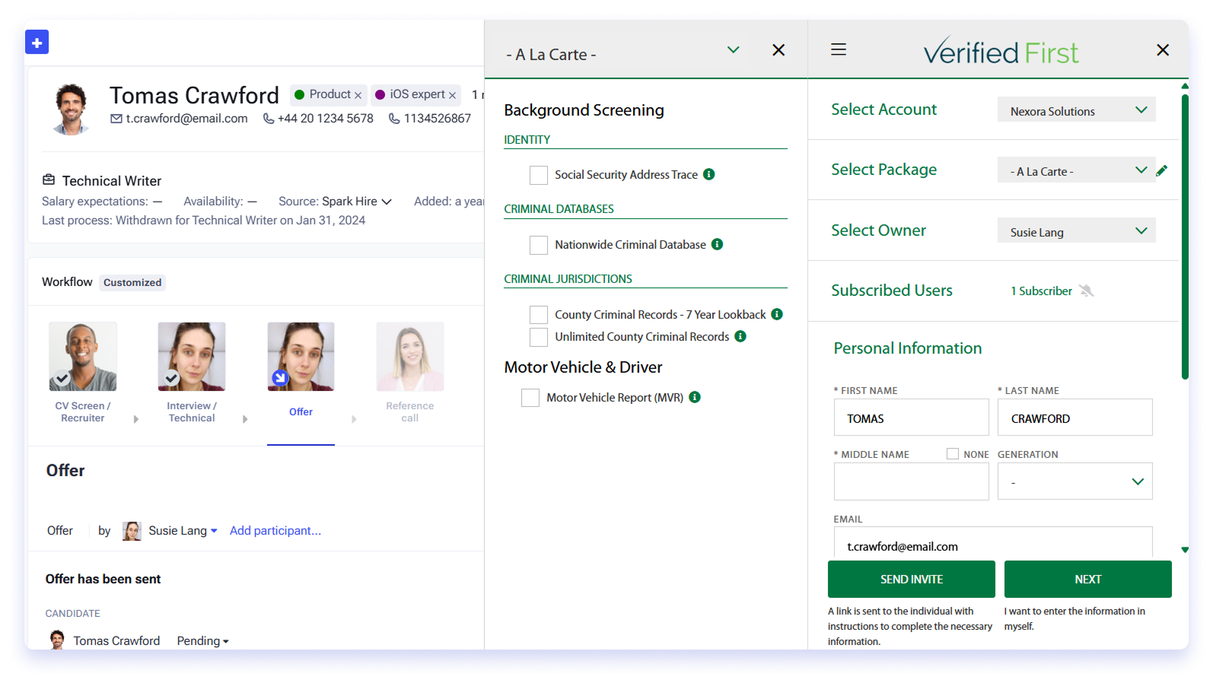Check Unlimited County Criminal Records
The width and height of the screenshot is (1213, 683).
tap(539, 337)
